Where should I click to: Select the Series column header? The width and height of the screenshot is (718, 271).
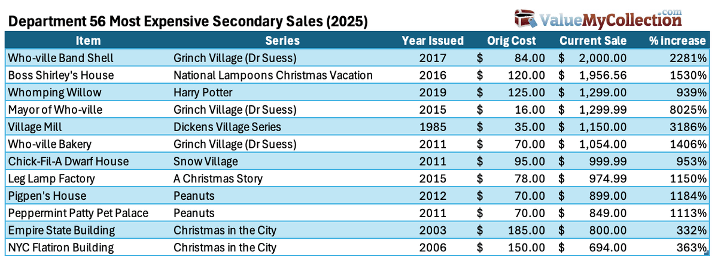pyautogui.click(x=282, y=41)
